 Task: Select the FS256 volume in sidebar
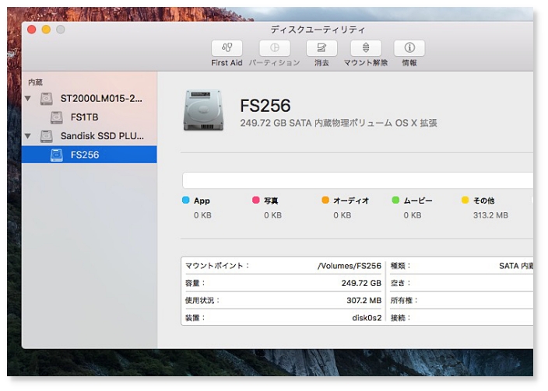point(84,155)
